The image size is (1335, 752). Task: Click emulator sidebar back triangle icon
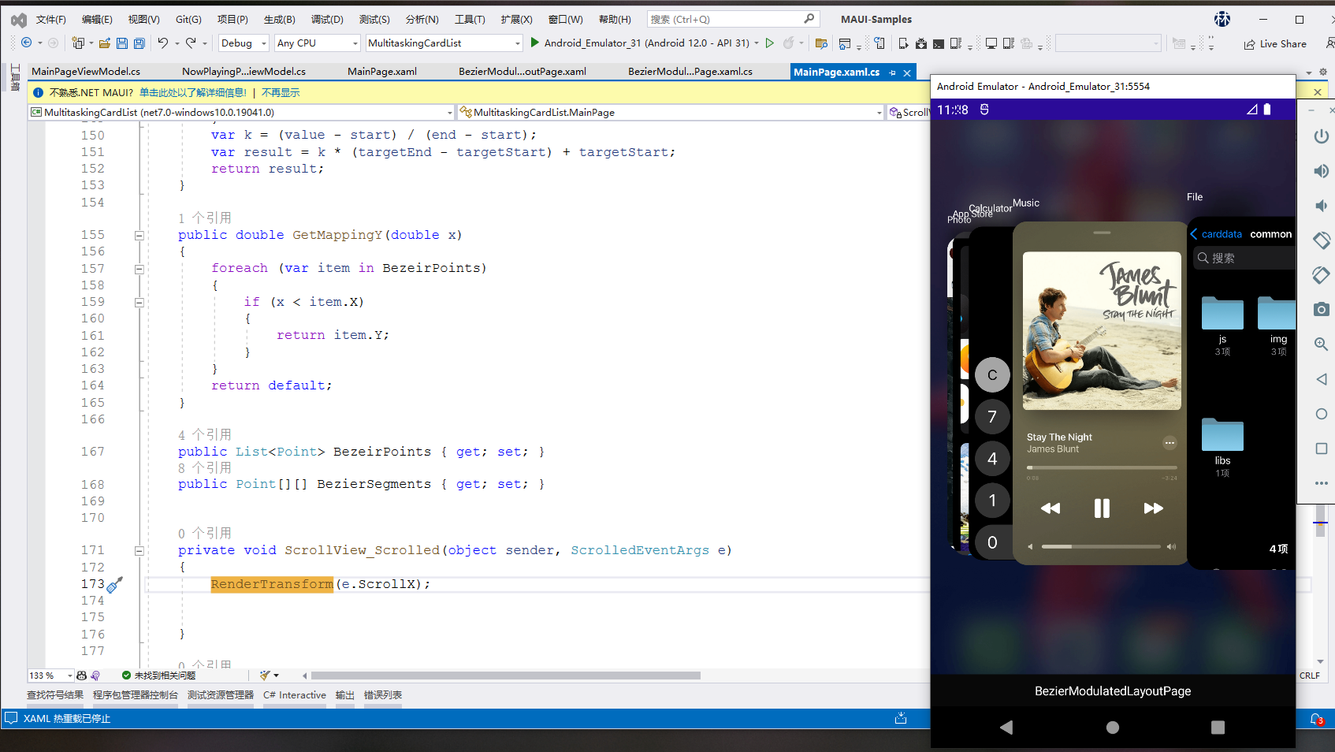click(x=1322, y=379)
